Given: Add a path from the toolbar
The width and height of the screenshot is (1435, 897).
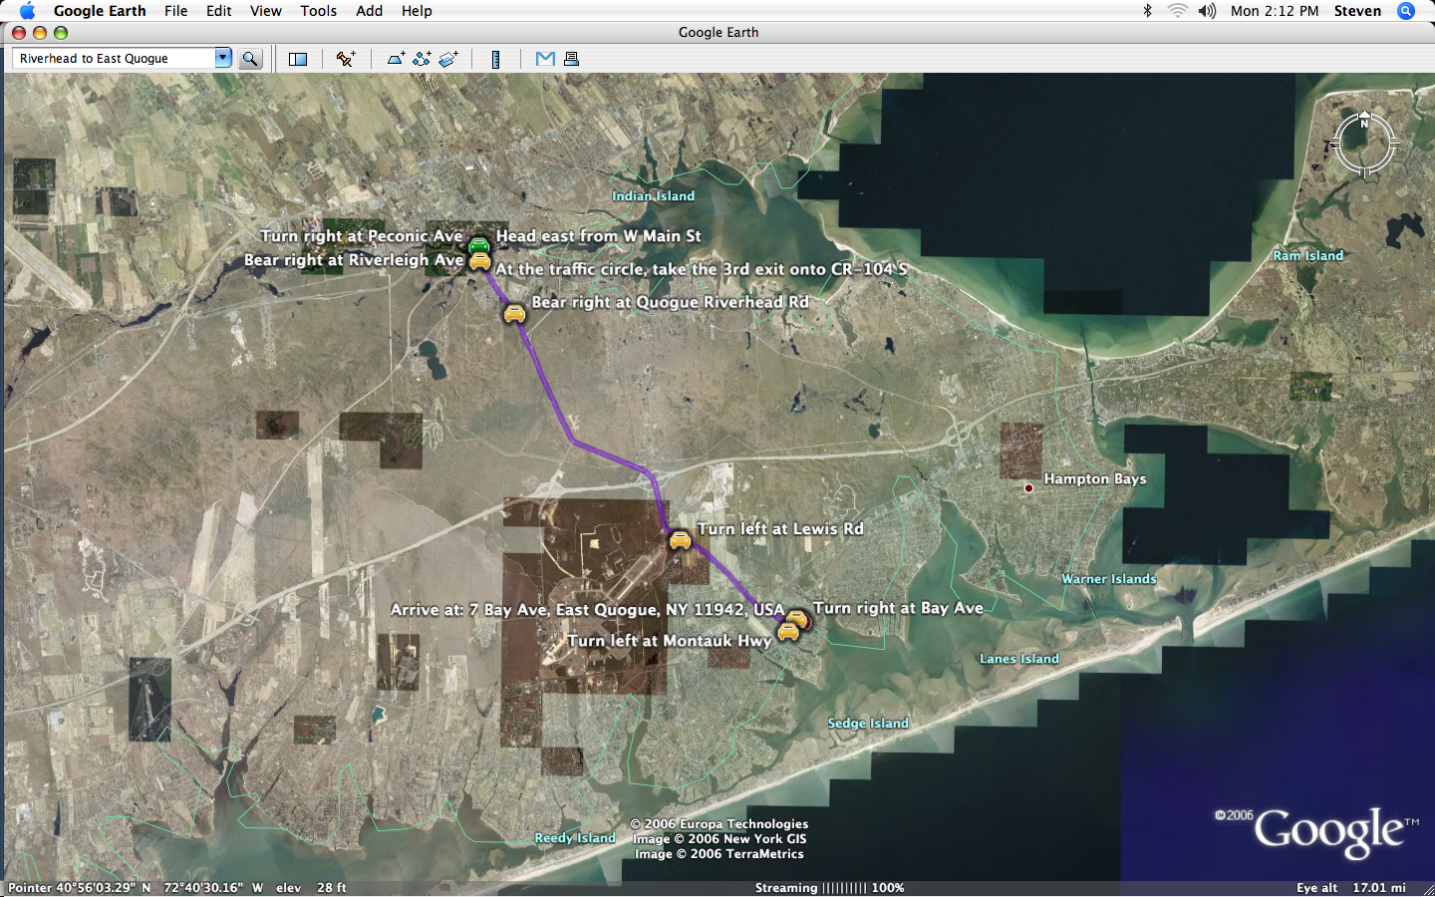Looking at the screenshot, I should coord(422,59).
